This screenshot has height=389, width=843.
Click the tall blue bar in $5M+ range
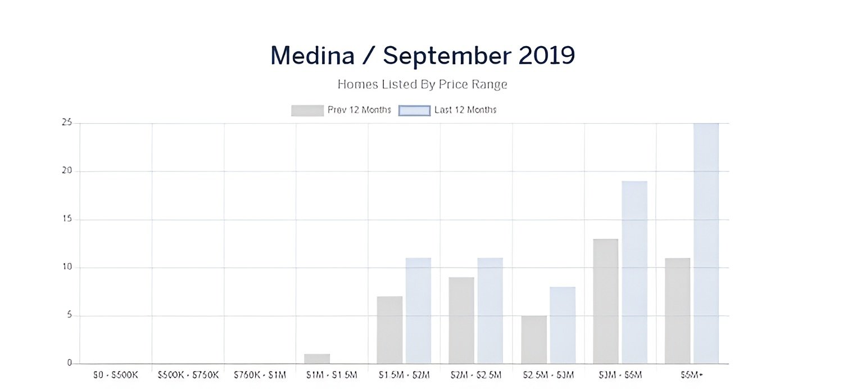point(706,243)
